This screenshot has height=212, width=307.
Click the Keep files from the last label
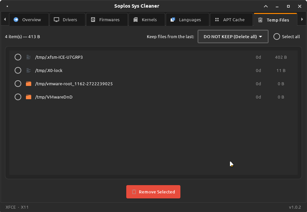(x=170, y=36)
